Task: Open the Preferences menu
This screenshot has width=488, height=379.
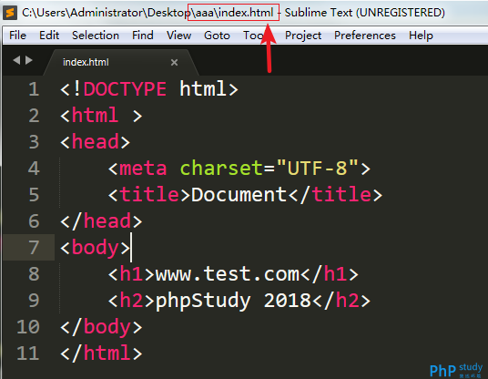Action: click(365, 36)
